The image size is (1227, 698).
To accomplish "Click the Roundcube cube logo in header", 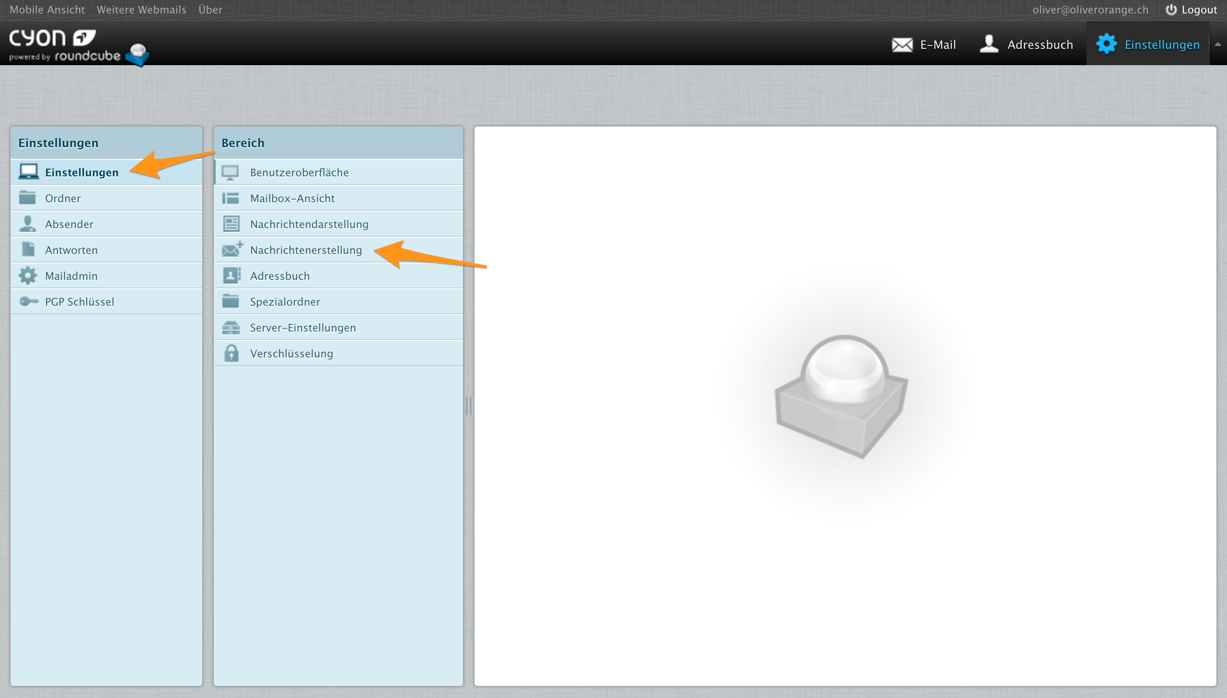I will (x=138, y=54).
